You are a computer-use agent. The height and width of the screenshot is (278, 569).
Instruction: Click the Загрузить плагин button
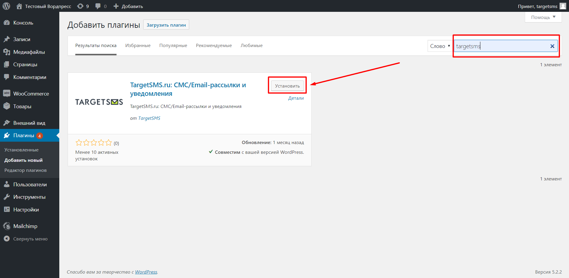click(x=166, y=25)
